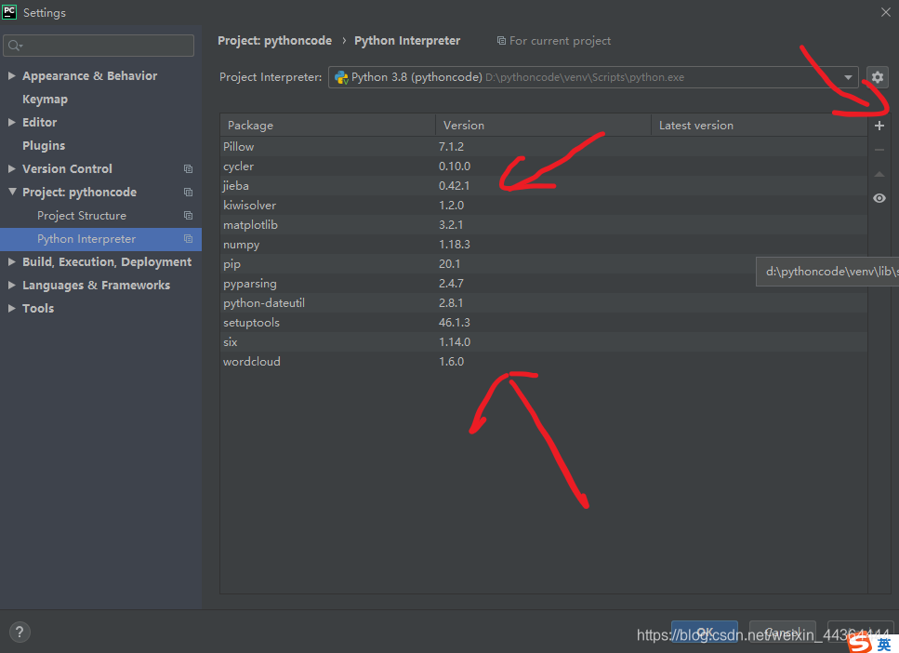Select Project Structure in the tree

[x=82, y=216]
